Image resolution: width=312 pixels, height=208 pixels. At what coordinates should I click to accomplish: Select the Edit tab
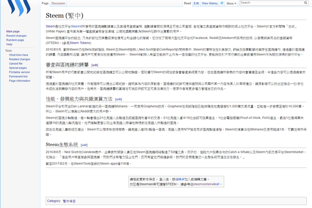point(196,3)
